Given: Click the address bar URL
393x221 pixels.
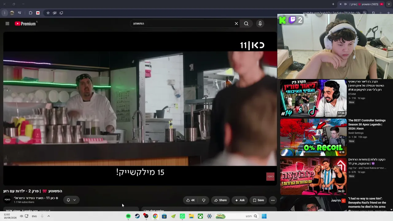Looking at the screenshot, I should 332,13.
